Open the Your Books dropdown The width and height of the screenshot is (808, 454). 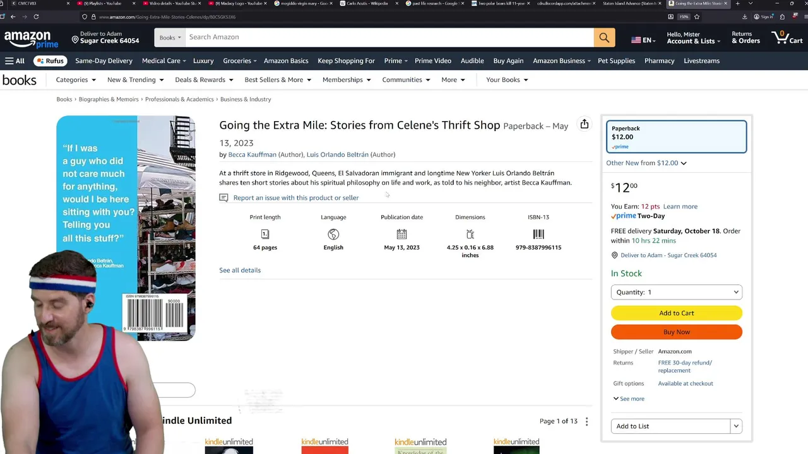point(507,80)
